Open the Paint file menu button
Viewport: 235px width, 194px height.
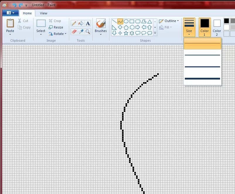pos(11,13)
